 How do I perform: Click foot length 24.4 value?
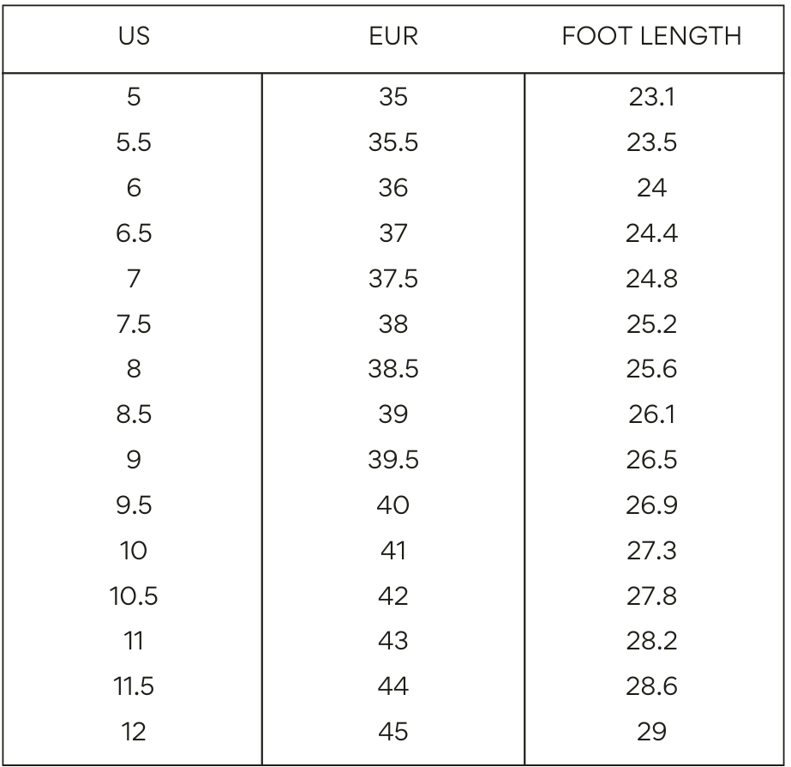(x=651, y=233)
